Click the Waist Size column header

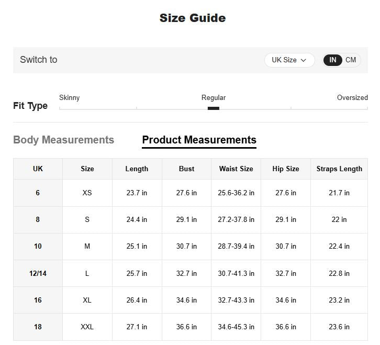click(x=236, y=169)
